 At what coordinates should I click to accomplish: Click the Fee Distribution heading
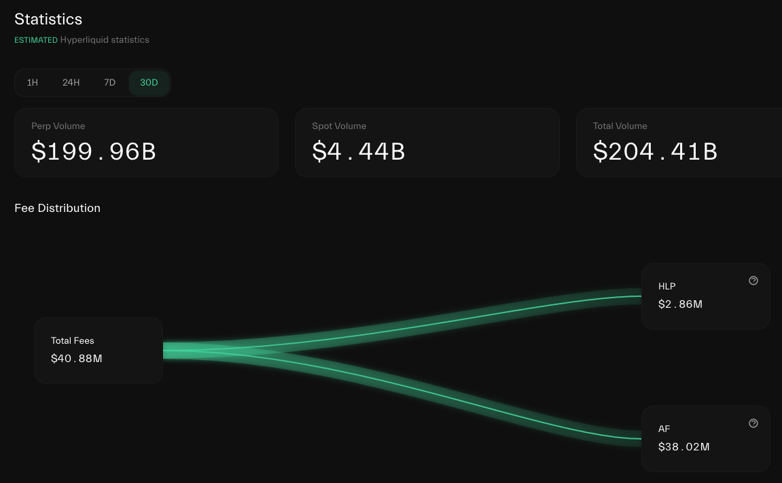[58, 208]
